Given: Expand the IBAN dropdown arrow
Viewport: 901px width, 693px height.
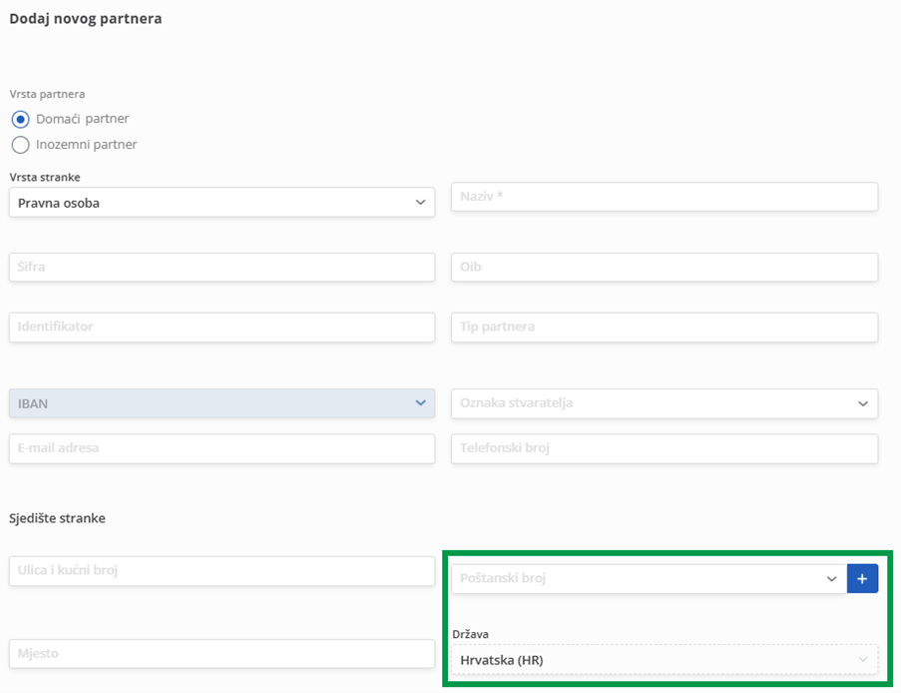Looking at the screenshot, I should tap(420, 403).
